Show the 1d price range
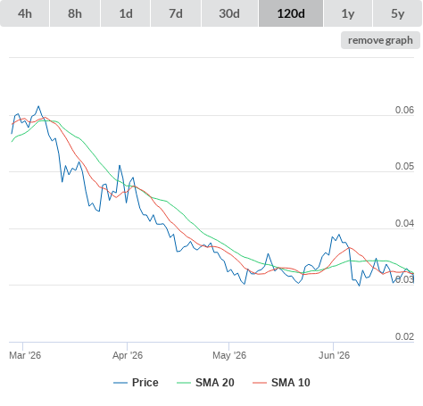423x406 pixels. point(126,13)
